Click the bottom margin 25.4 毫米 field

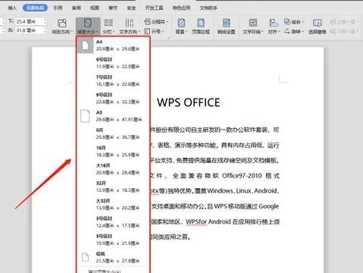point(29,21)
